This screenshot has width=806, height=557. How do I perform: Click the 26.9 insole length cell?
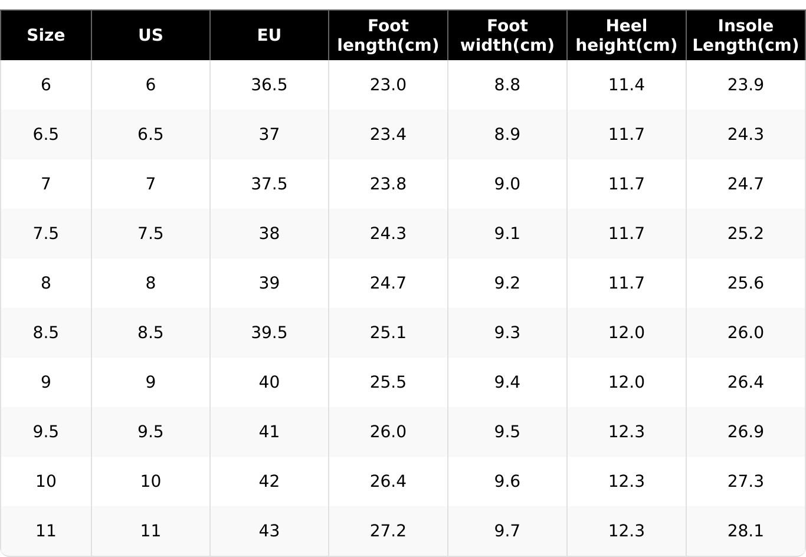745,432
